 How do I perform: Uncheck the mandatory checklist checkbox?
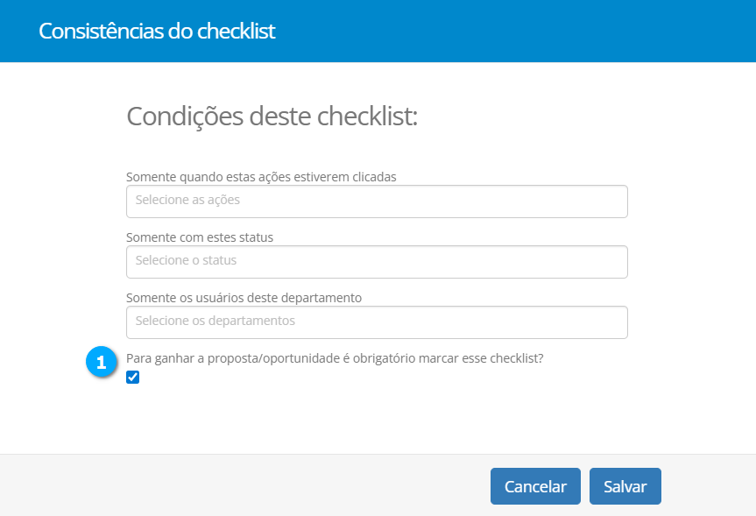pyautogui.click(x=133, y=378)
